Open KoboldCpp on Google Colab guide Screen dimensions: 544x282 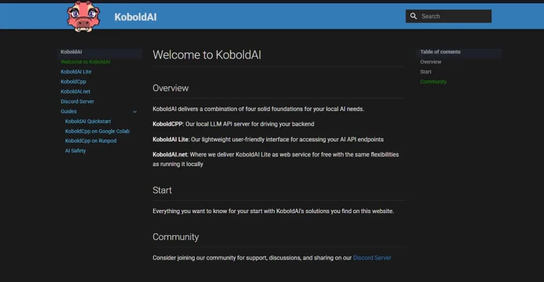tap(97, 131)
